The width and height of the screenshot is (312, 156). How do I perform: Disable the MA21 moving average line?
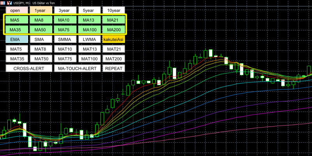113,20
